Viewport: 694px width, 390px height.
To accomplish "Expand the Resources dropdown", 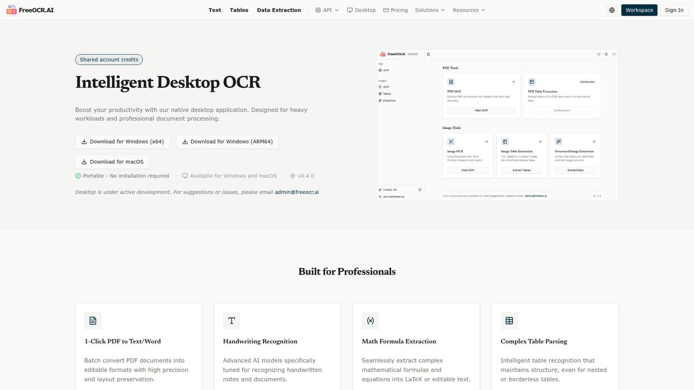I will (469, 10).
